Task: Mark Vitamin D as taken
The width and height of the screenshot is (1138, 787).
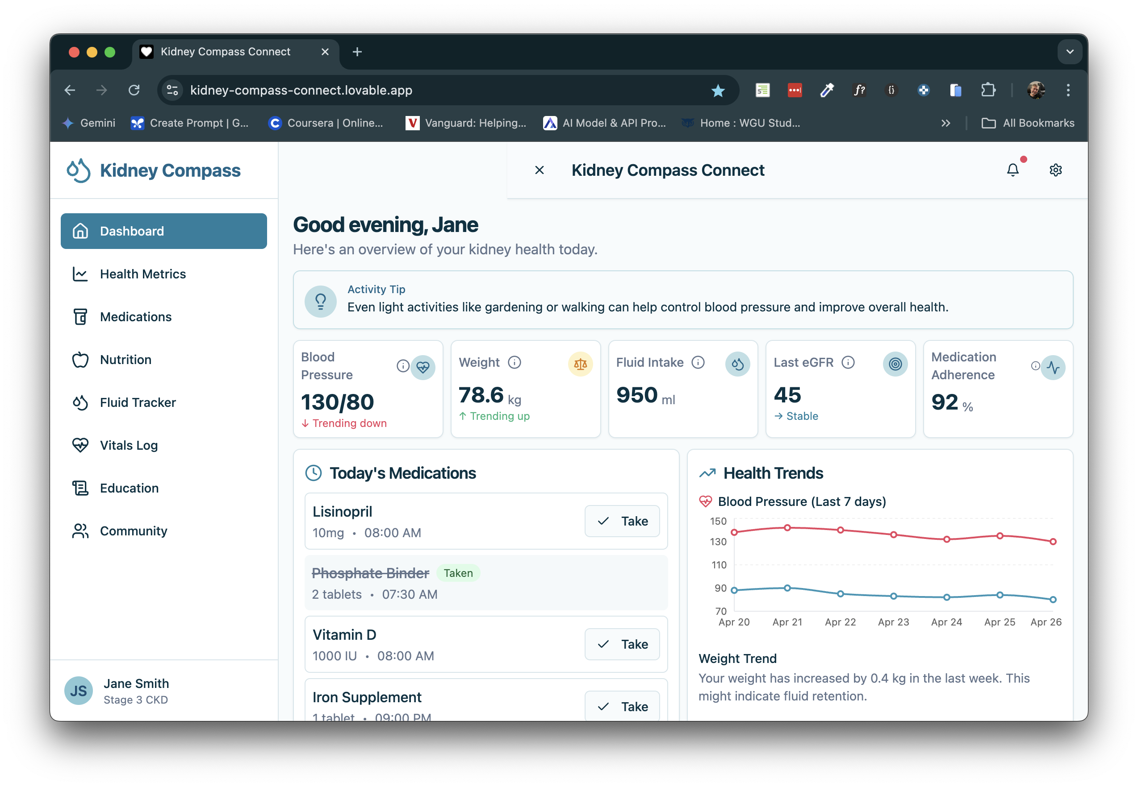Action: point(622,644)
